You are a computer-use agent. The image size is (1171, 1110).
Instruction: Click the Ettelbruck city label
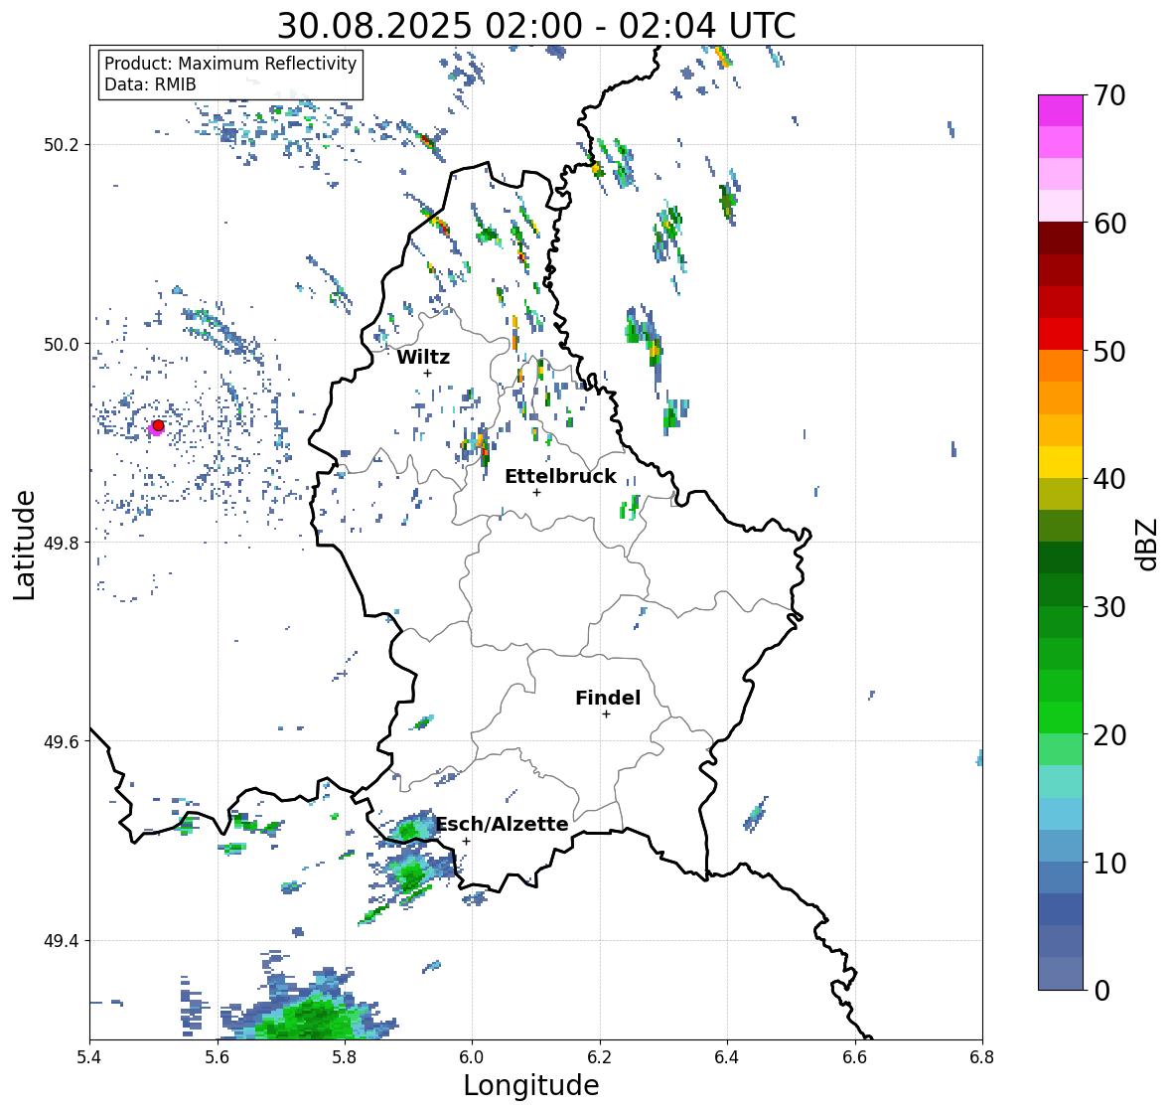point(560,477)
